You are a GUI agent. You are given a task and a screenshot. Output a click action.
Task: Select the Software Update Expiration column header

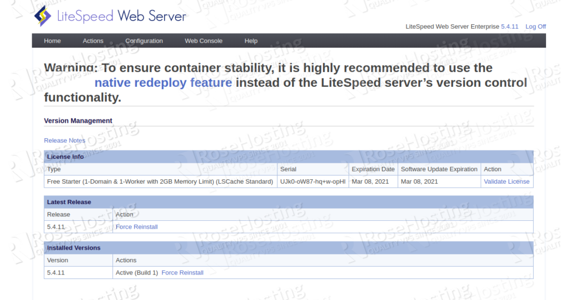click(439, 169)
